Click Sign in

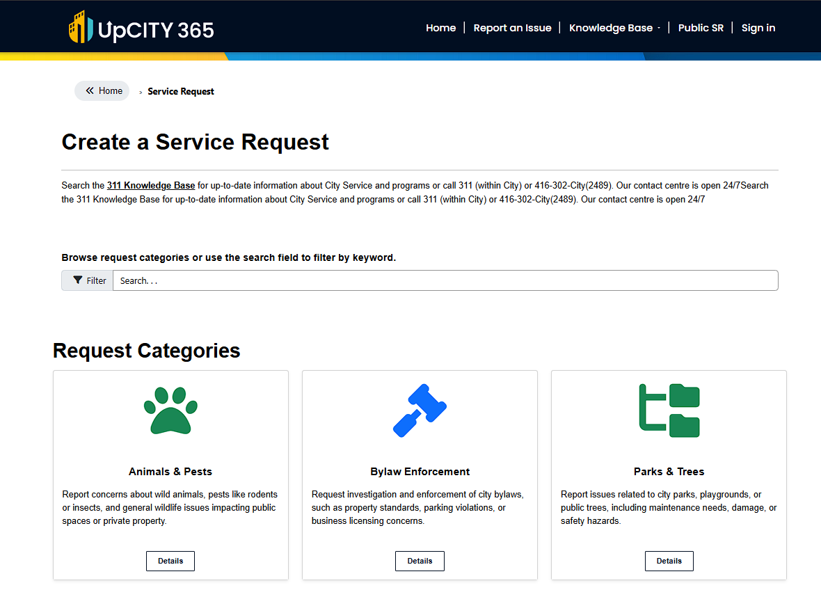pyautogui.click(x=758, y=28)
